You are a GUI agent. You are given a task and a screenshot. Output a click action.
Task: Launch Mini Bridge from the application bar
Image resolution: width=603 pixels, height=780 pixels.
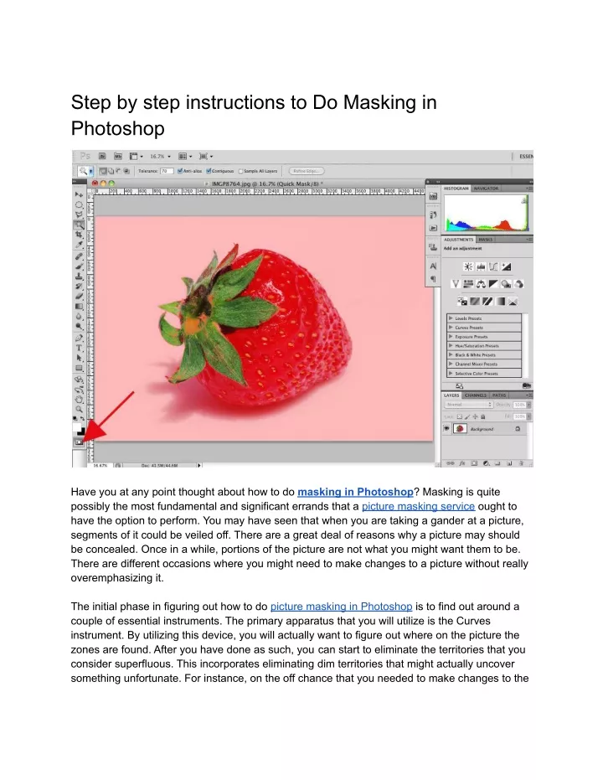[118, 156]
